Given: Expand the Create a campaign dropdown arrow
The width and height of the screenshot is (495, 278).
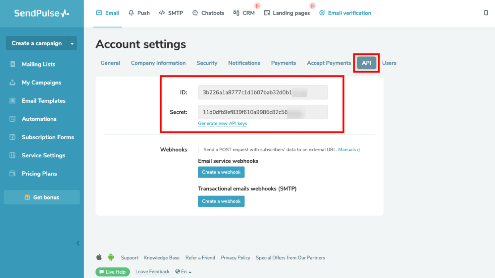Looking at the screenshot, I should pyautogui.click(x=72, y=44).
